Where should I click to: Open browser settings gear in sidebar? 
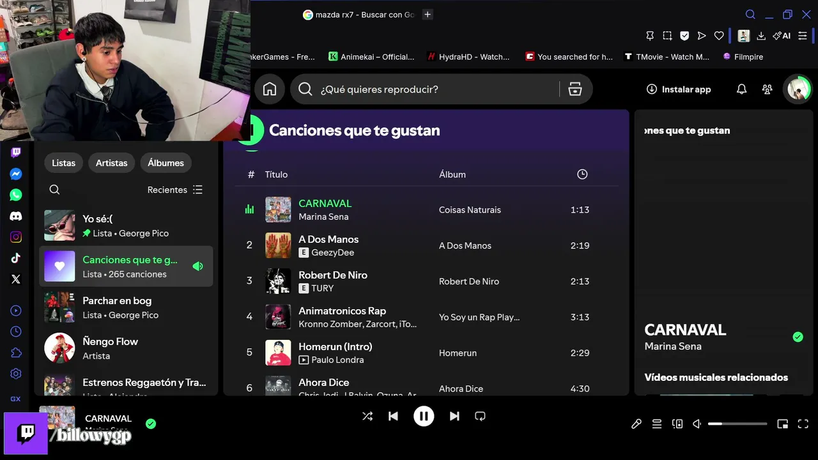click(16, 374)
